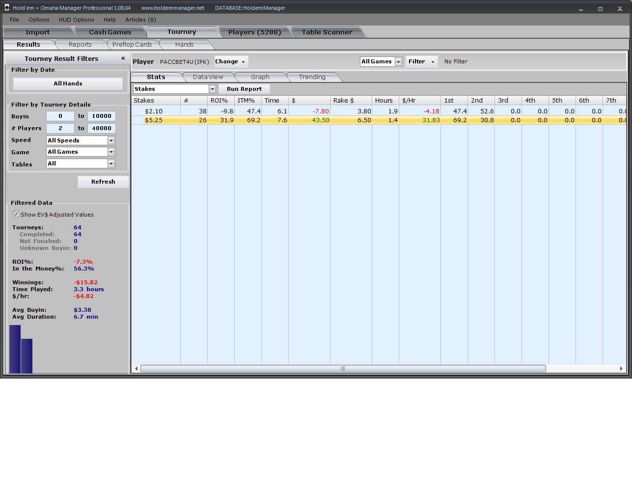Click the Change player button
The image size is (632, 491).
(x=230, y=62)
